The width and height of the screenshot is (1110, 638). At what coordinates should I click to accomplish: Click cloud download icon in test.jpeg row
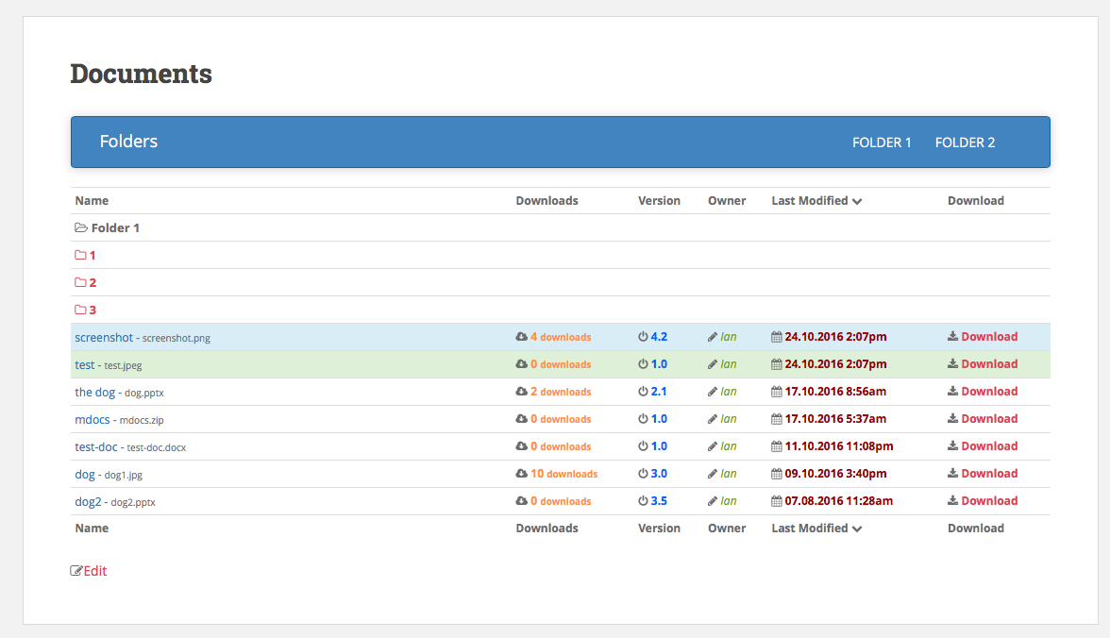tap(522, 364)
